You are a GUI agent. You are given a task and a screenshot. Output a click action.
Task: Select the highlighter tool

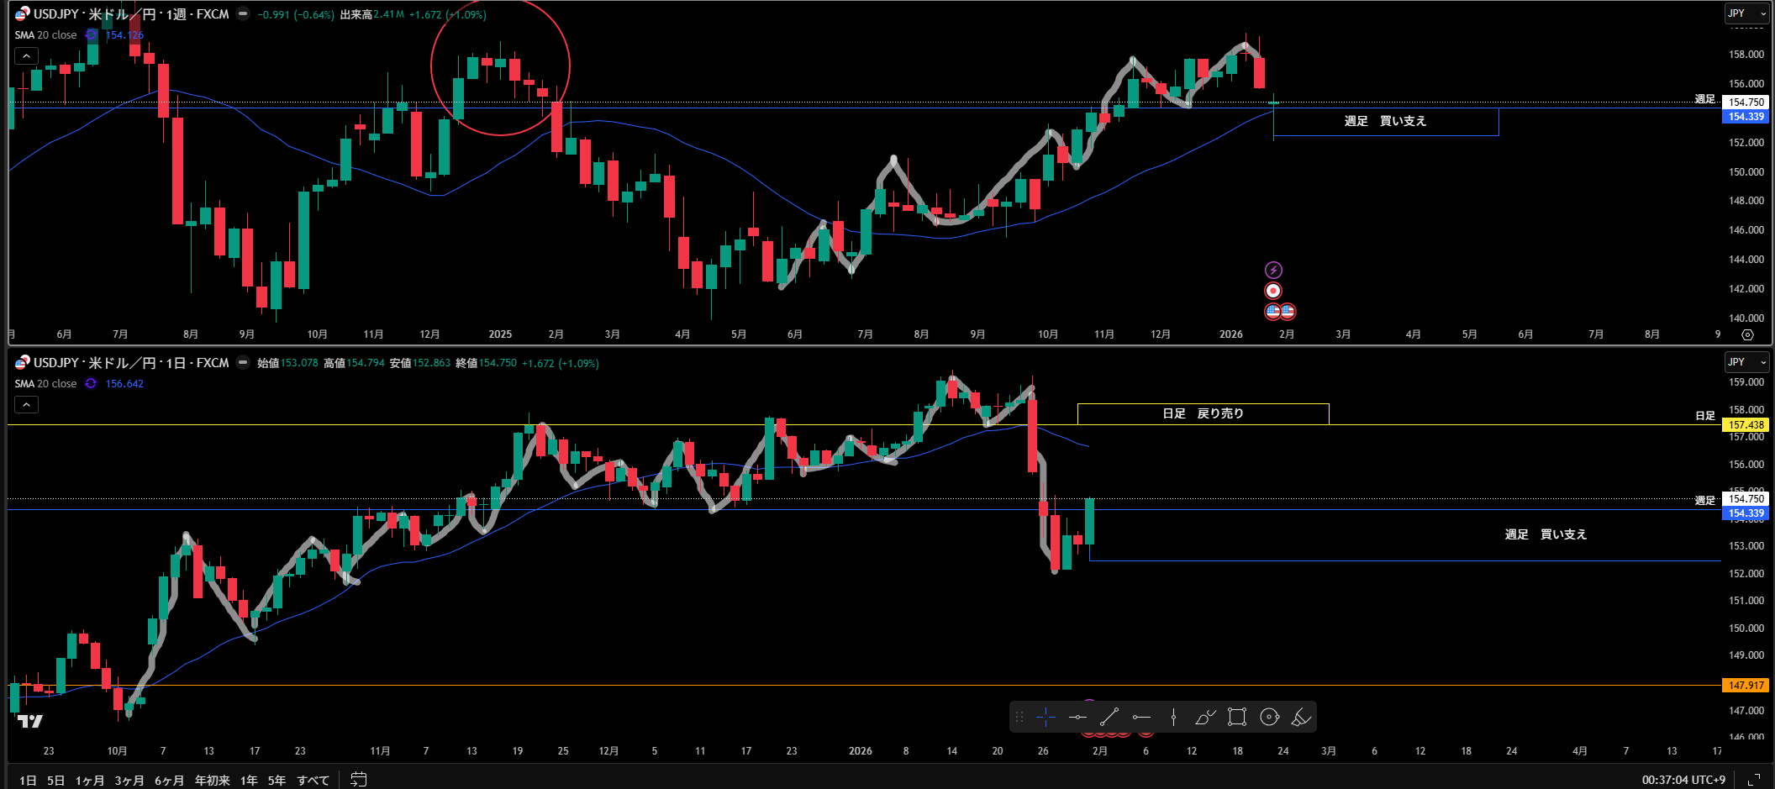(x=1301, y=717)
